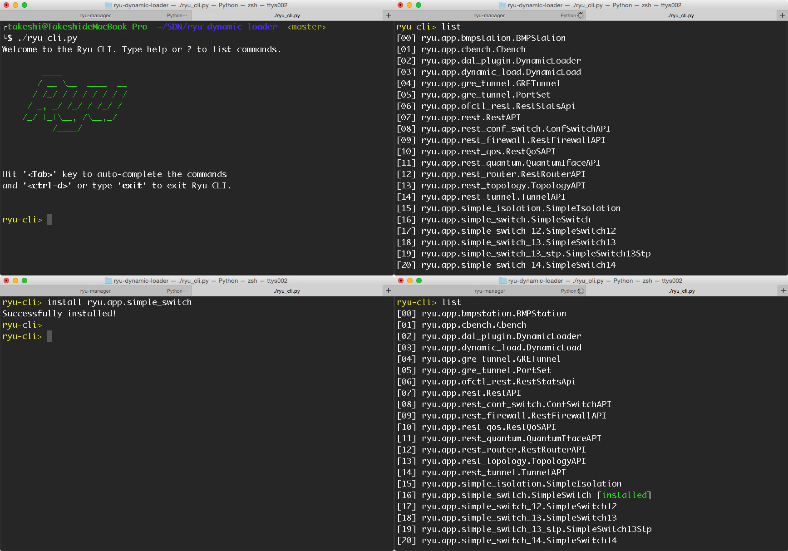The width and height of the screenshot is (788, 551).
Task: Open the Python tab in upper-right list window
Action: click(568, 15)
